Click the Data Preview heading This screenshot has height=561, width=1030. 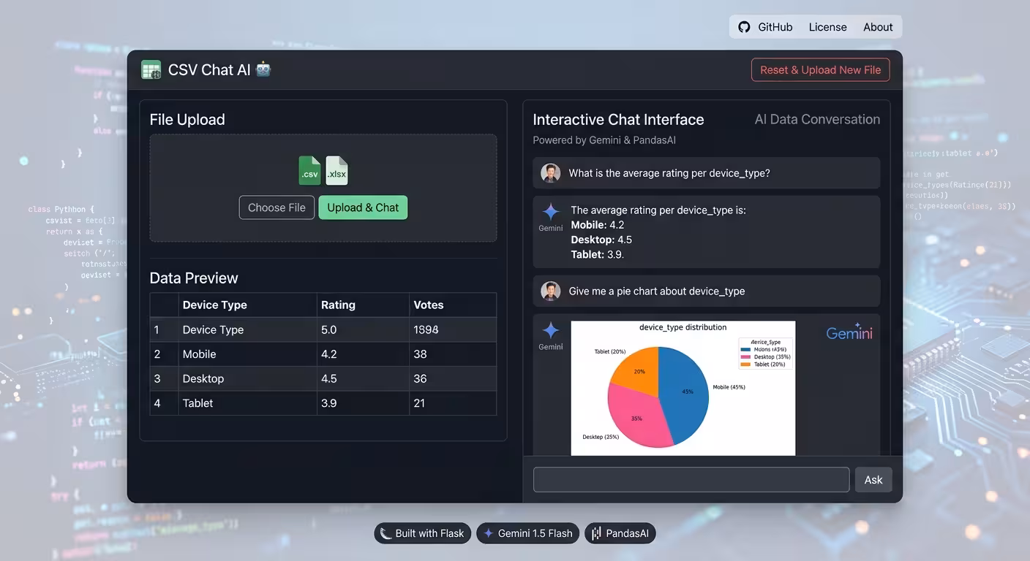194,278
